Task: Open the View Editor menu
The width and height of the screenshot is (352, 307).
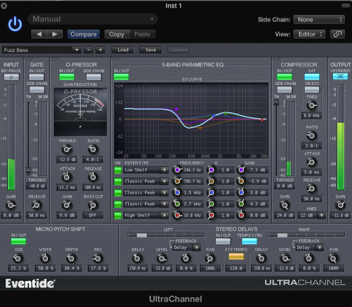Action: tap(309, 34)
